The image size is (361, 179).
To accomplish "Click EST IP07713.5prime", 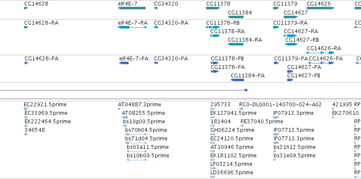I will (294, 131).
